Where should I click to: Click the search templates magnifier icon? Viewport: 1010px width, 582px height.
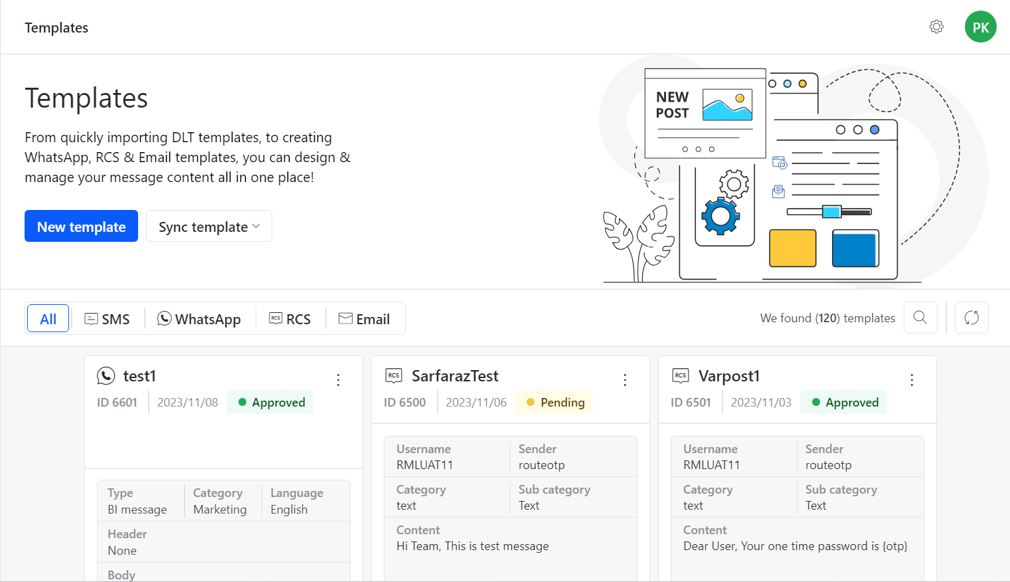920,318
